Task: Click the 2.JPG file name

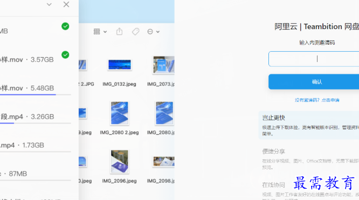Action: (x=86, y=84)
